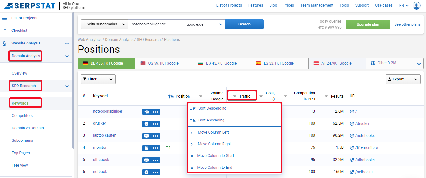Open three-dots menu for drucker keyword
This screenshot has width=426, height=178.
(155, 124)
